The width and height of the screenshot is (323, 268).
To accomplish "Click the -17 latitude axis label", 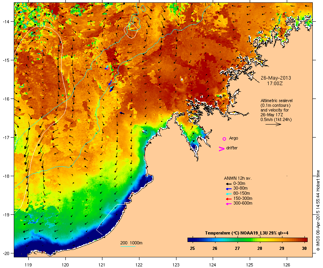I will click(6, 138).
